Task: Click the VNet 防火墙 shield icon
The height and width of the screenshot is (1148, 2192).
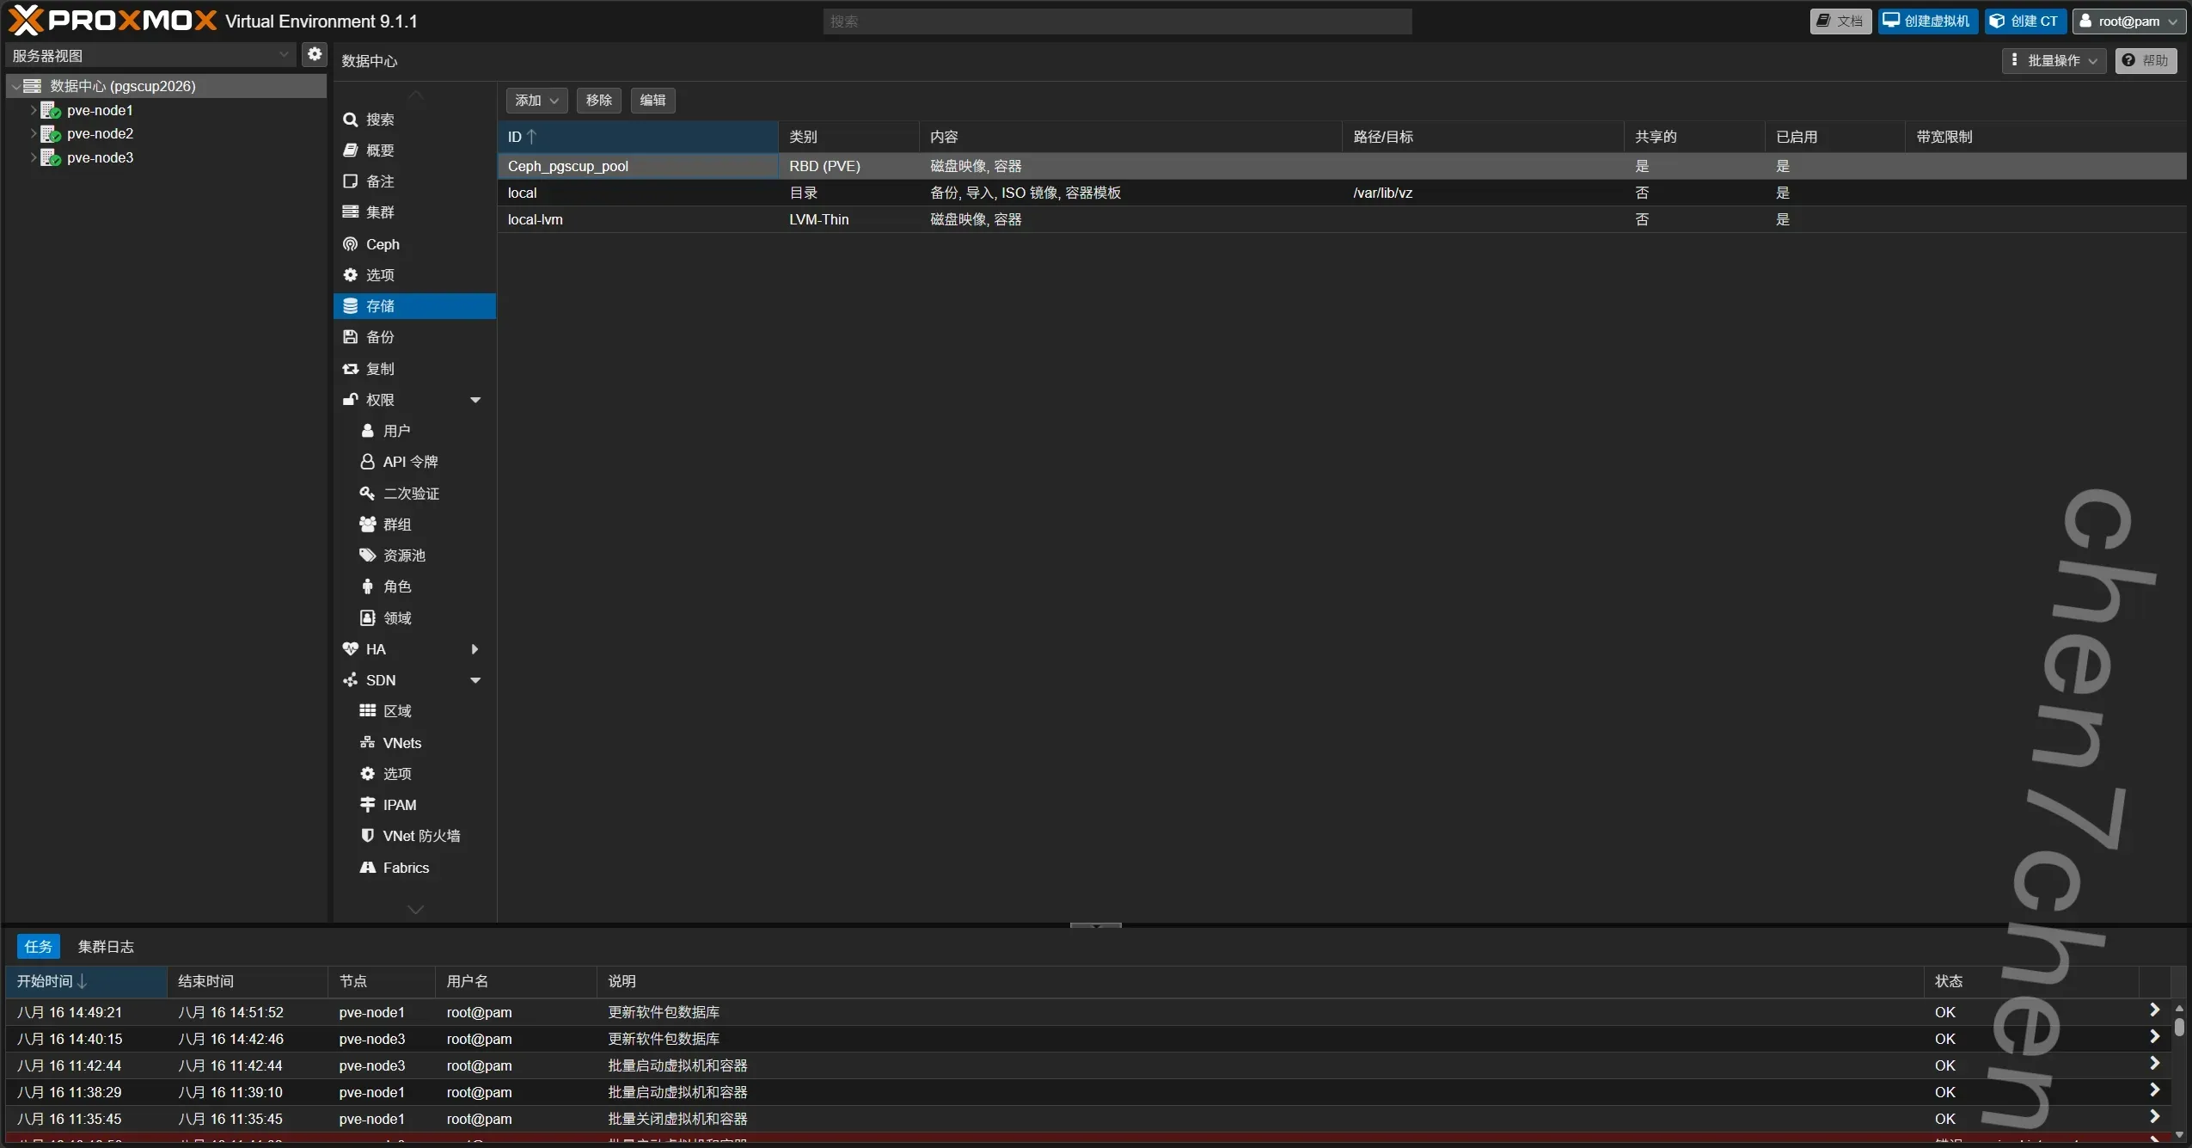Action: pyautogui.click(x=368, y=836)
